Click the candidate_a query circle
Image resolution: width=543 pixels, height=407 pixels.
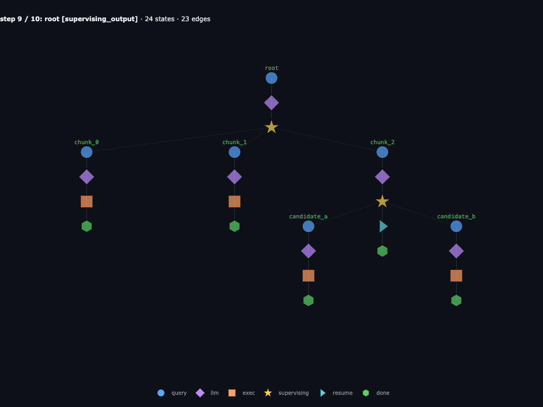[309, 226]
